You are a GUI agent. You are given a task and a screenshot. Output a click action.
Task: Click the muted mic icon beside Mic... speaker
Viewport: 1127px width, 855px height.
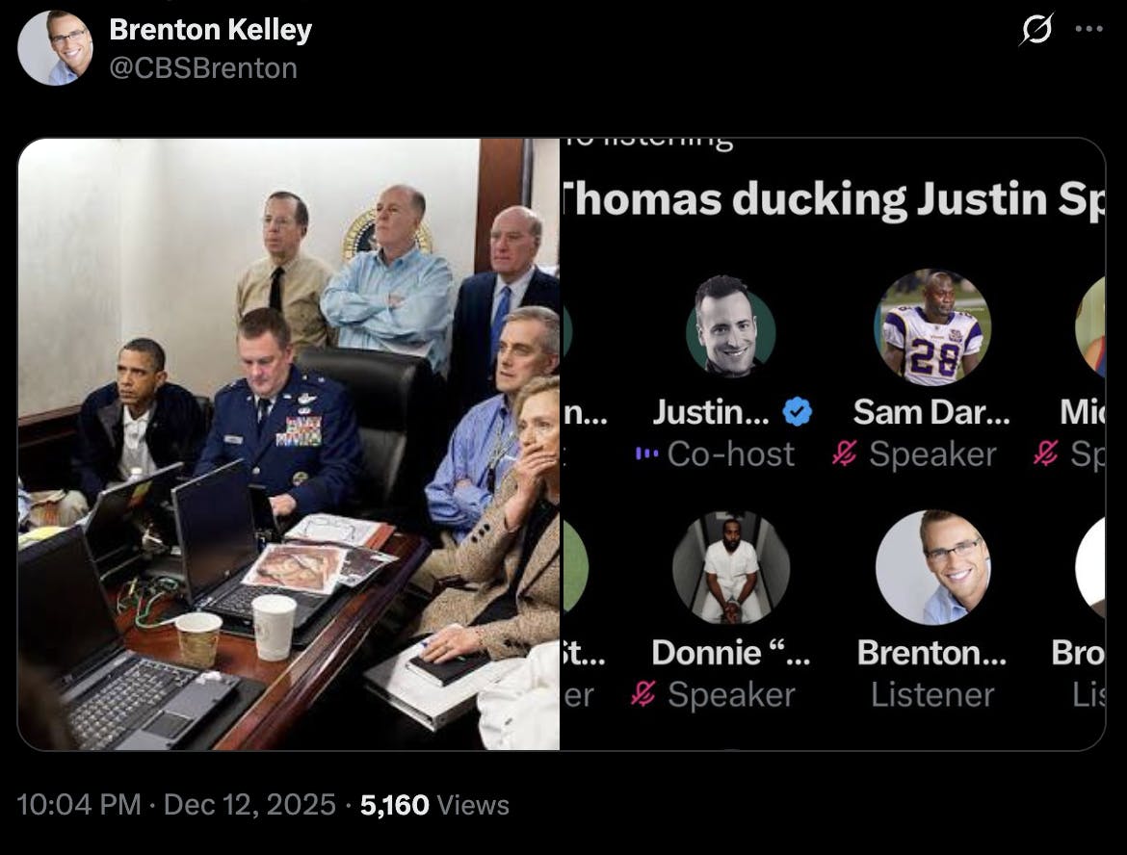point(1046,453)
